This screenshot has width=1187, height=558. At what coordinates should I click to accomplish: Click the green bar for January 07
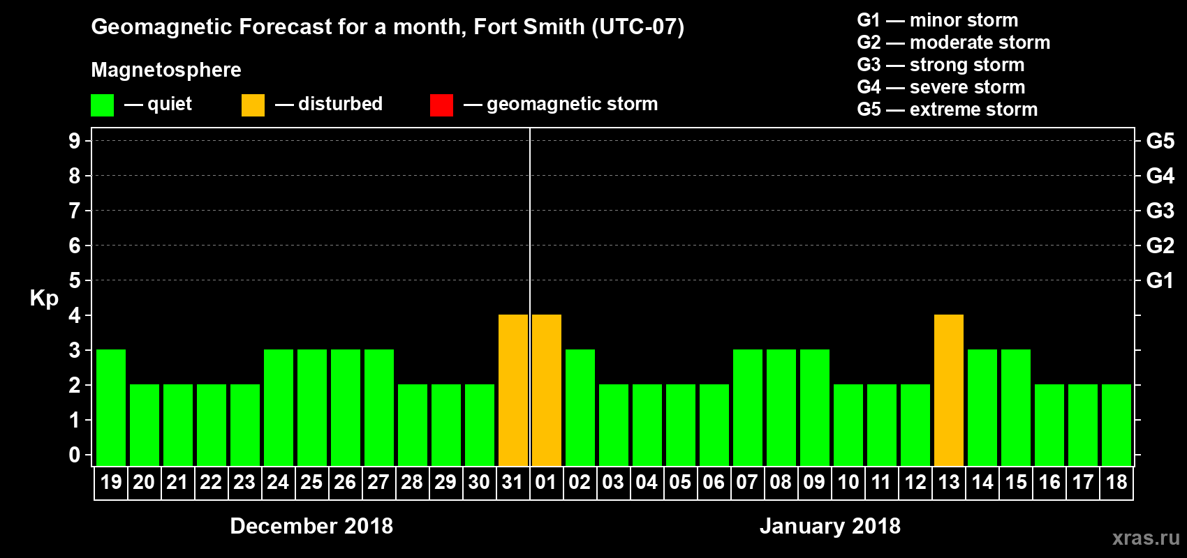(x=748, y=407)
